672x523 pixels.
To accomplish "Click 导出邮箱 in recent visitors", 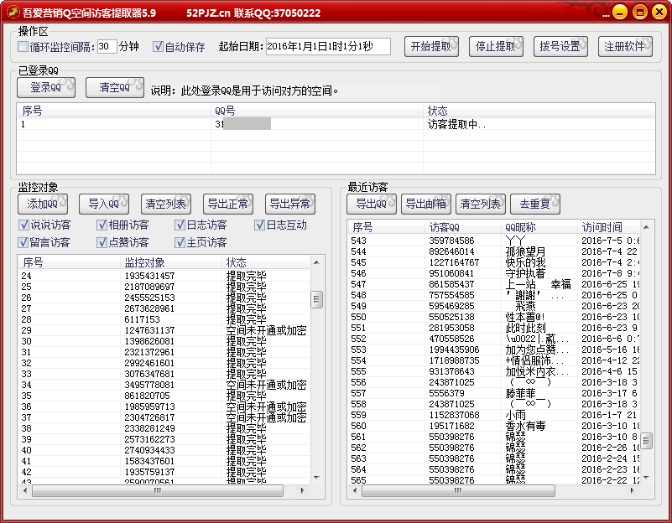I will click(425, 204).
